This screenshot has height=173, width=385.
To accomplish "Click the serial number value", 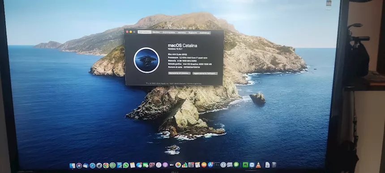I will 192,67.
